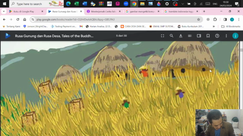
Task: Open Google Play Books home logo
Action: (8, 36)
